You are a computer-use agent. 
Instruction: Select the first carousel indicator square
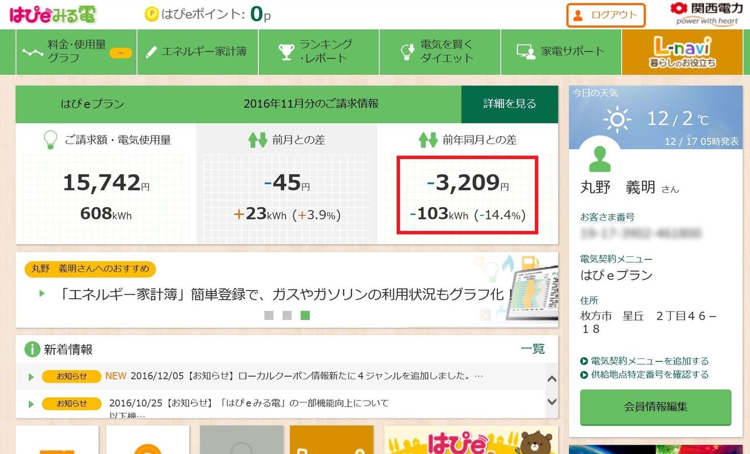(269, 316)
